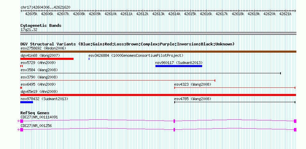
Task: Select the esv6495 small red marker
Action: coord(21,88)
